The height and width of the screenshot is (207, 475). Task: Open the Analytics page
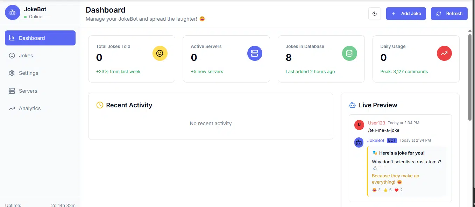tap(40, 108)
